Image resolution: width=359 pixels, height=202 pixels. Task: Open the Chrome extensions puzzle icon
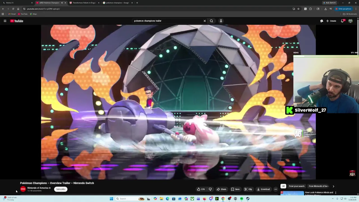pos(310,9)
